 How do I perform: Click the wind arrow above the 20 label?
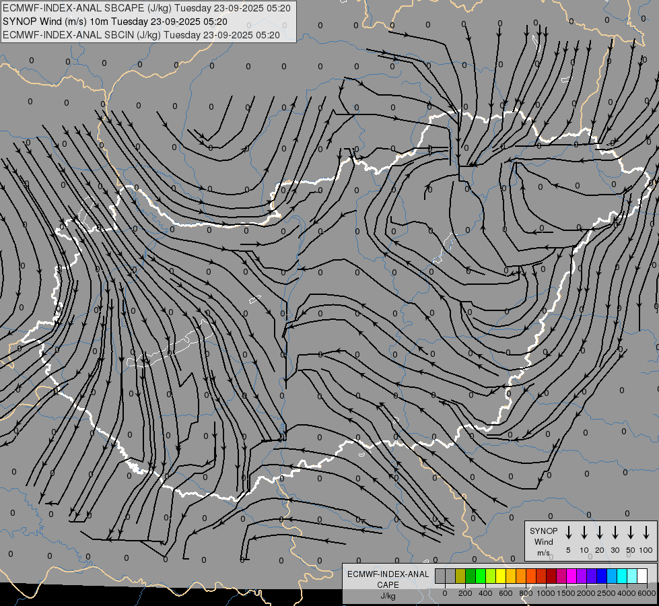click(600, 533)
